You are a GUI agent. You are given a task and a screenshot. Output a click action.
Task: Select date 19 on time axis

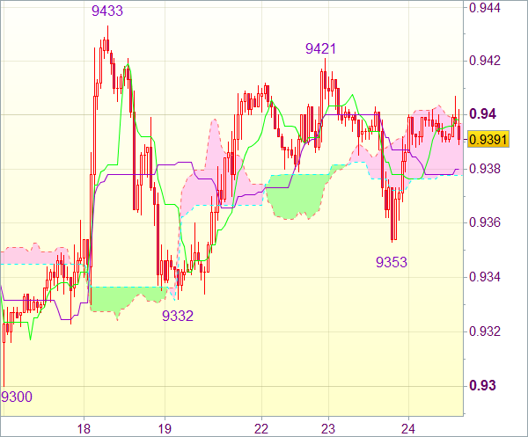point(165,429)
